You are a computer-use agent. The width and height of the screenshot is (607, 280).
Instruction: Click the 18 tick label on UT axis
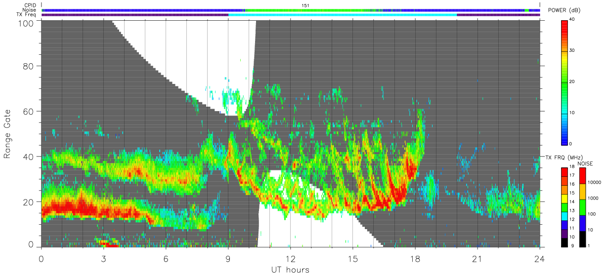click(415, 258)
